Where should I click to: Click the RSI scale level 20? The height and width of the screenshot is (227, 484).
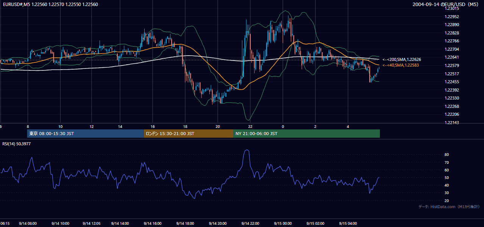pyautogui.click(x=447, y=201)
